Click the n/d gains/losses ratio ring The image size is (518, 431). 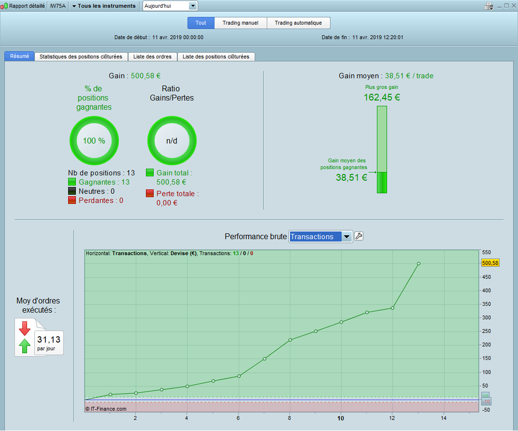tap(172, 141)
